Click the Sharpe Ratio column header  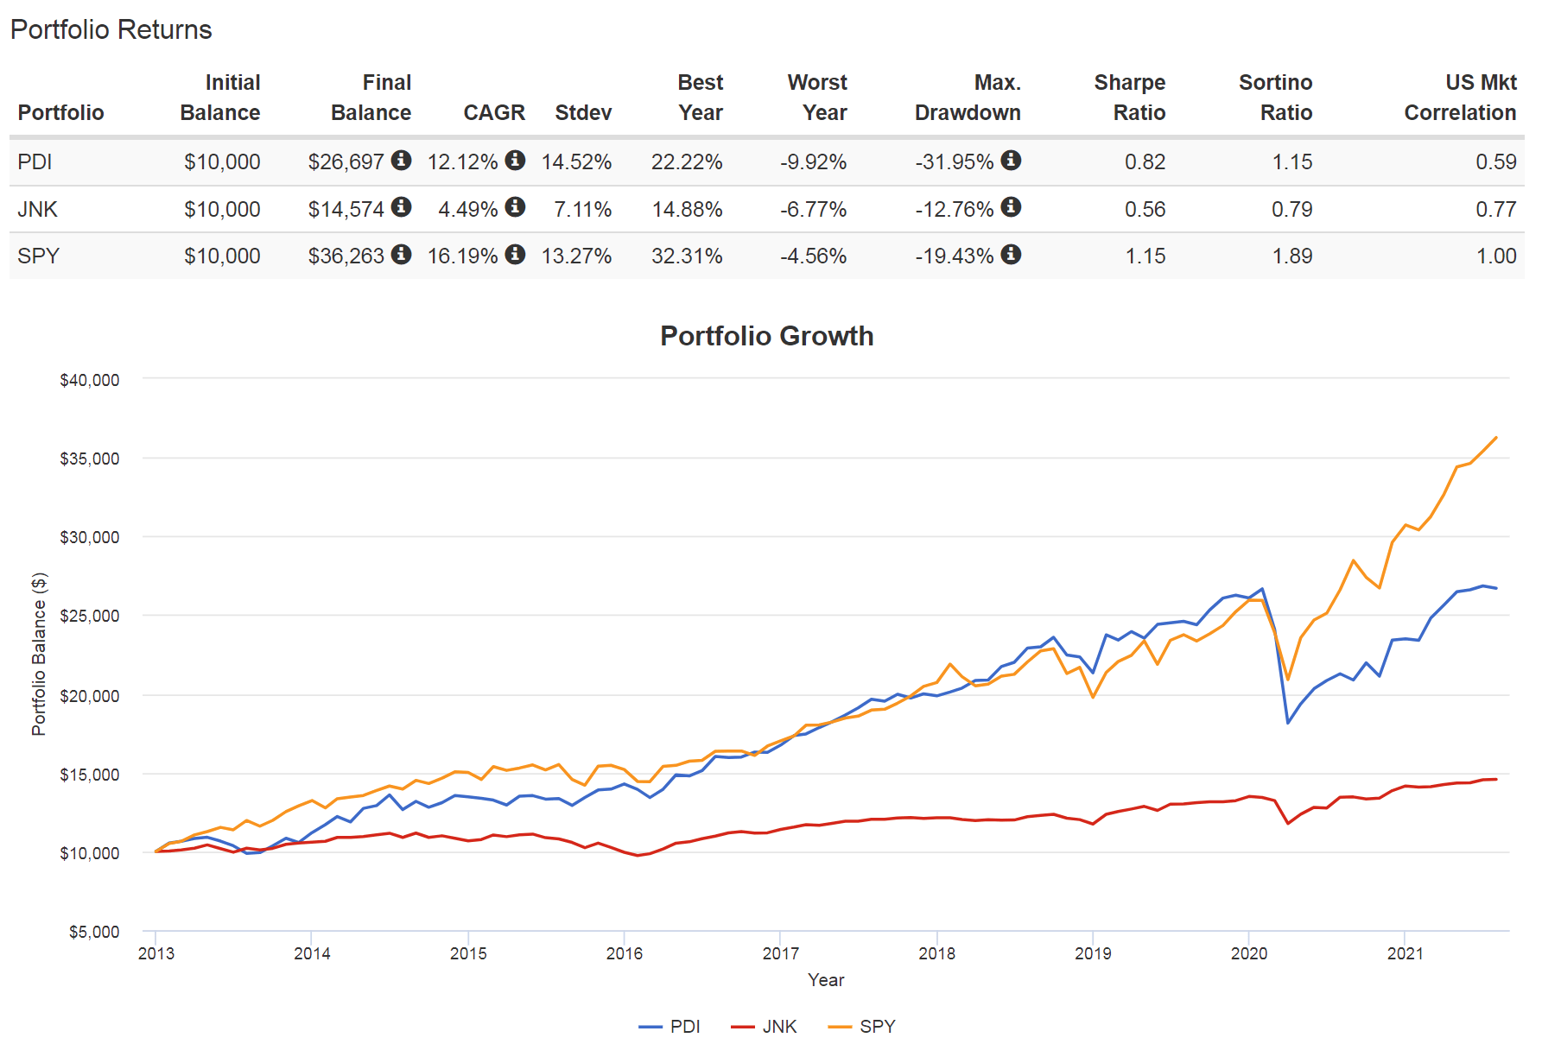point(1130,98)
